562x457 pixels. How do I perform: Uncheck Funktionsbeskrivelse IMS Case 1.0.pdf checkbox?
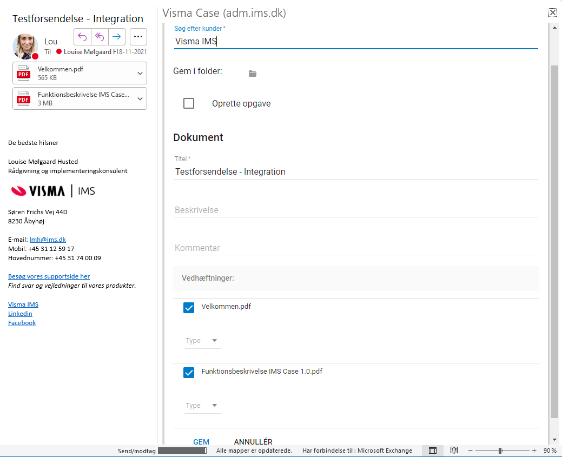coord(189,373)
